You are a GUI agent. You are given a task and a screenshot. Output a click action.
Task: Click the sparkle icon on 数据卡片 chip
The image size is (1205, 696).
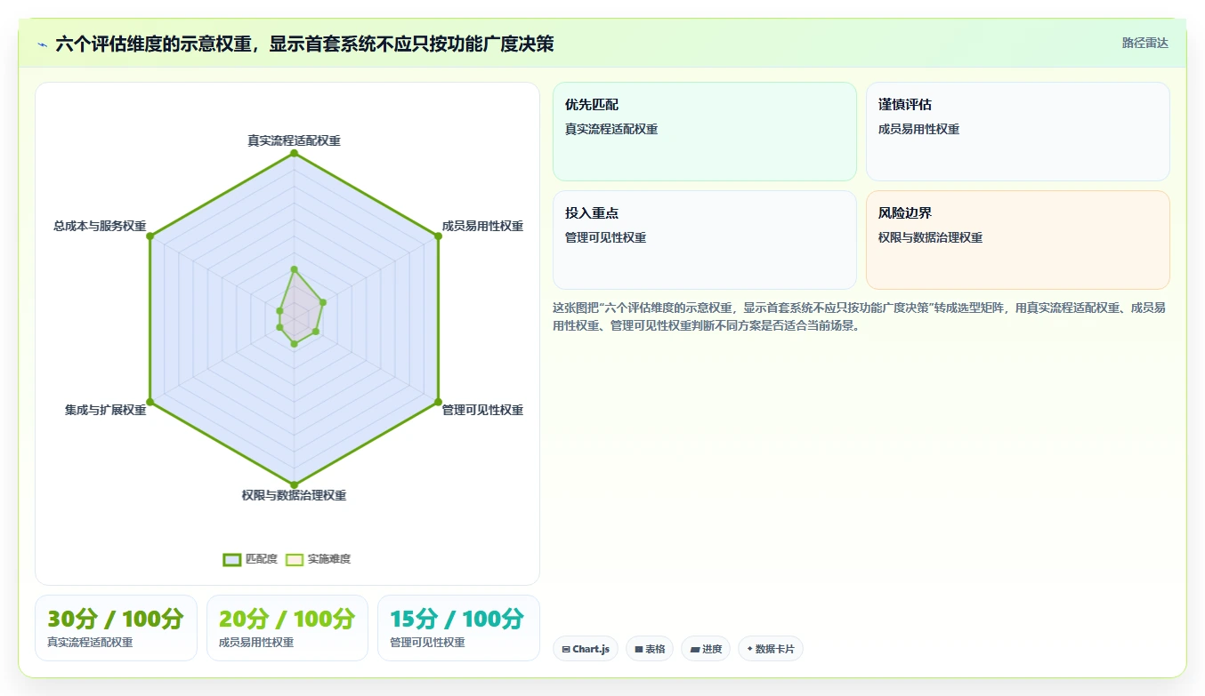[x=749, y=649]
